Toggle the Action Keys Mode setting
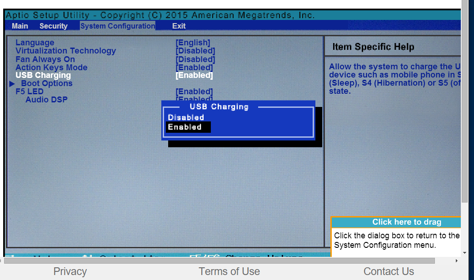Screen dimensions: 474x280 click(194, 67)
